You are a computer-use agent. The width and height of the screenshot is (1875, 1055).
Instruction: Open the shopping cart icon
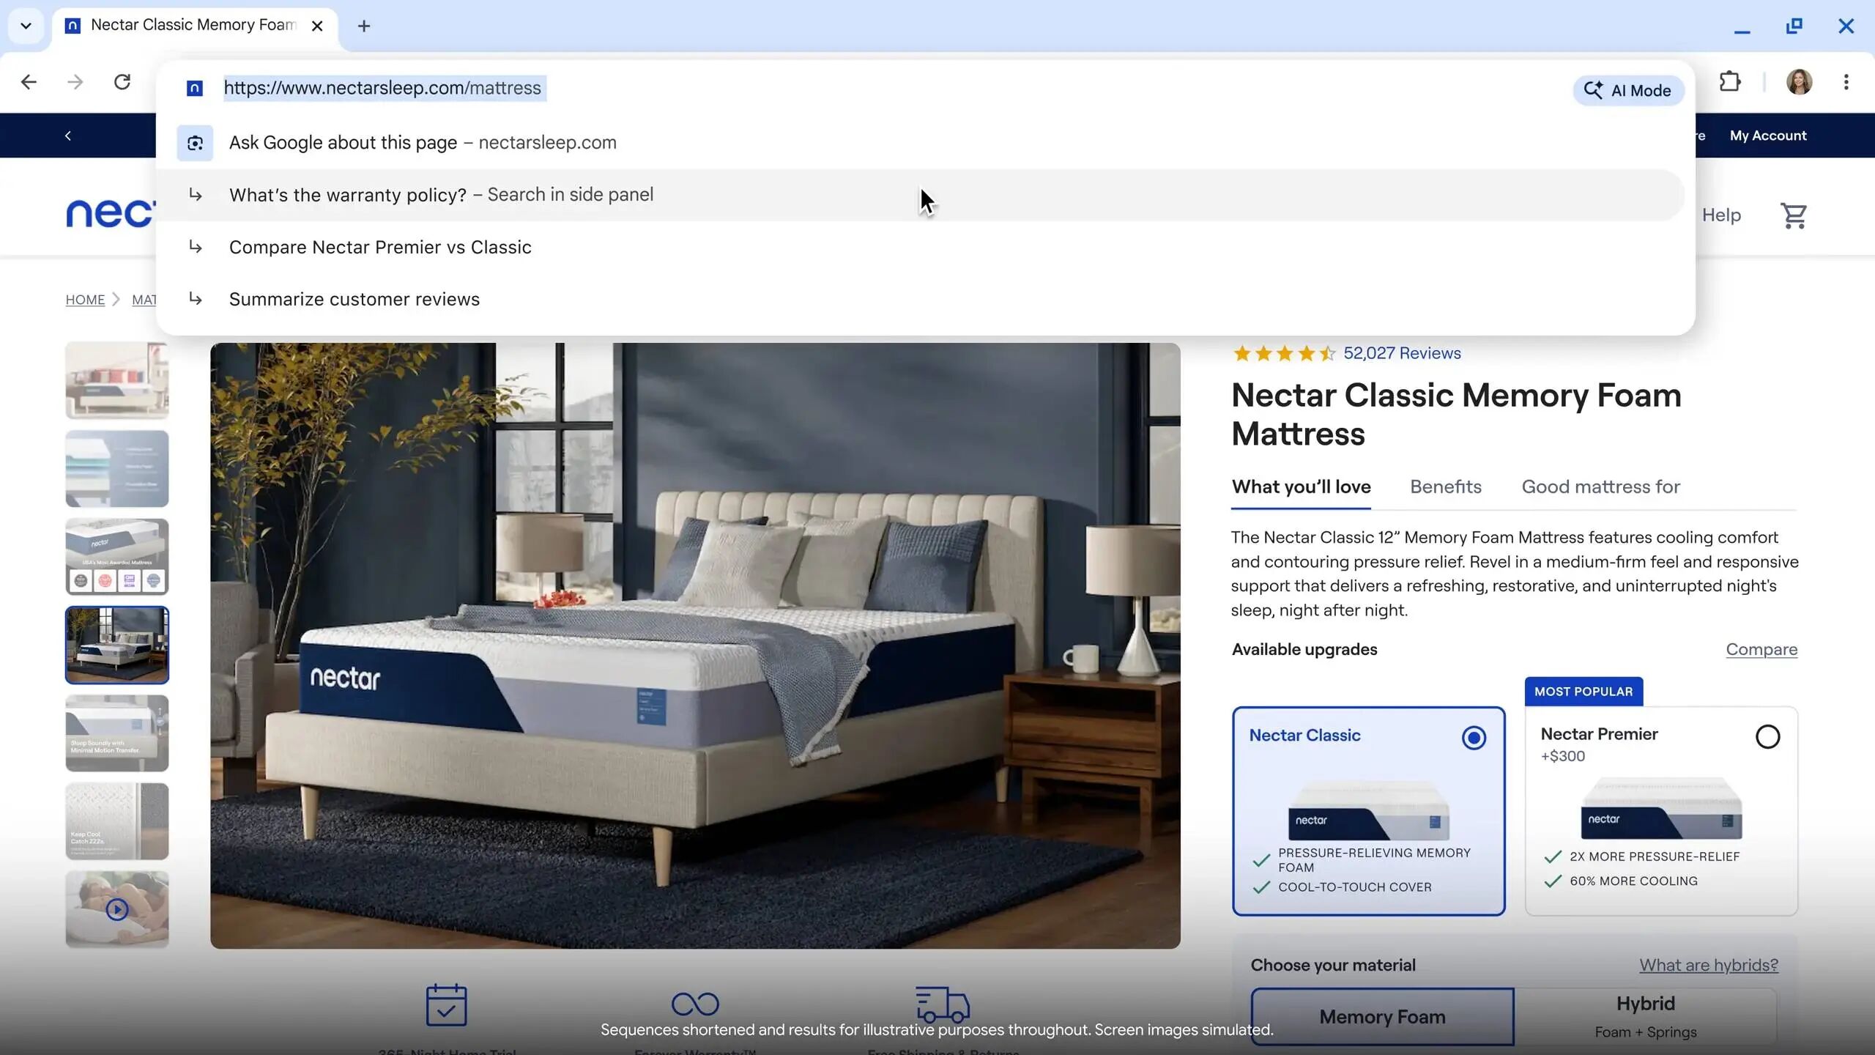tap(1793, 215)
